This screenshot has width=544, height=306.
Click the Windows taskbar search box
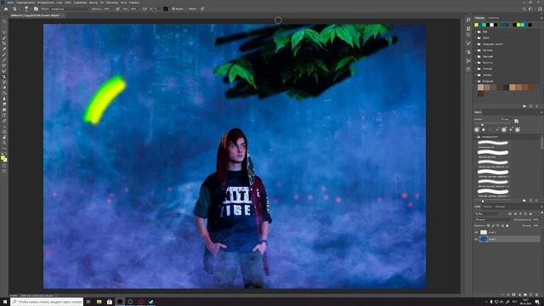pos(47,302)
